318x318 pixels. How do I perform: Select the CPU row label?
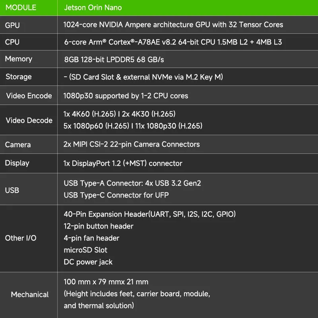[12, 42]
